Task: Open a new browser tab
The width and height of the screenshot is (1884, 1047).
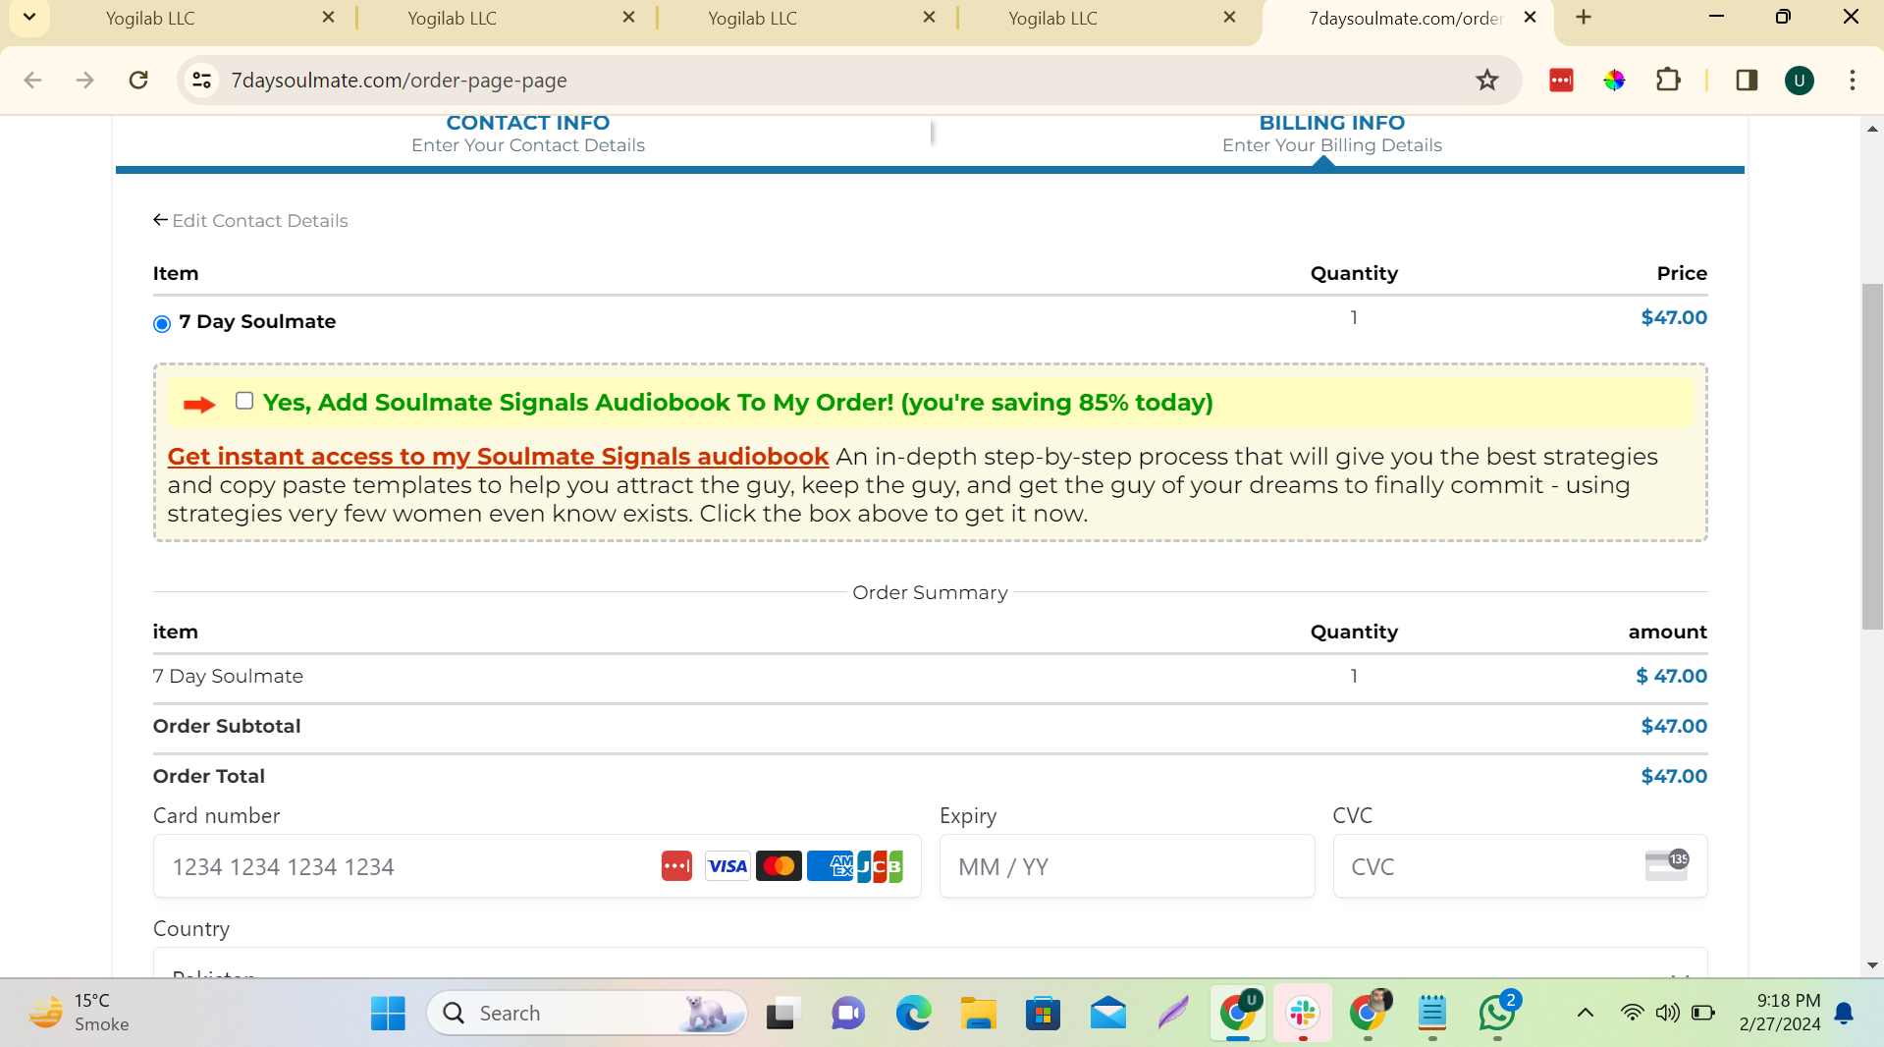Action: coord(1584,18)
